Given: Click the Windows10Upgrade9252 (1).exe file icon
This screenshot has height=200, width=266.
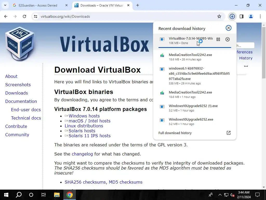Looking at the screenshot, I should click(162, 107).
